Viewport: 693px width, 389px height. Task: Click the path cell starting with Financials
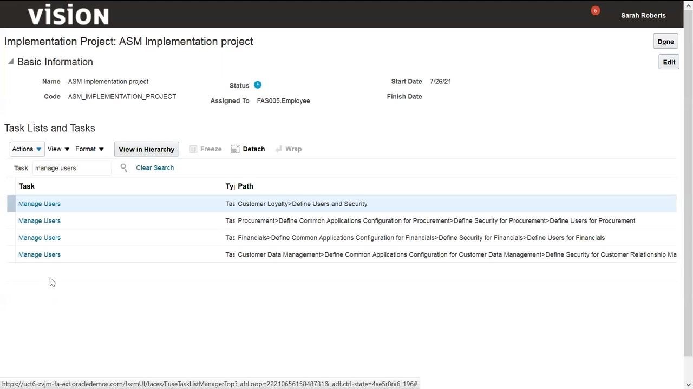(421, 238)
